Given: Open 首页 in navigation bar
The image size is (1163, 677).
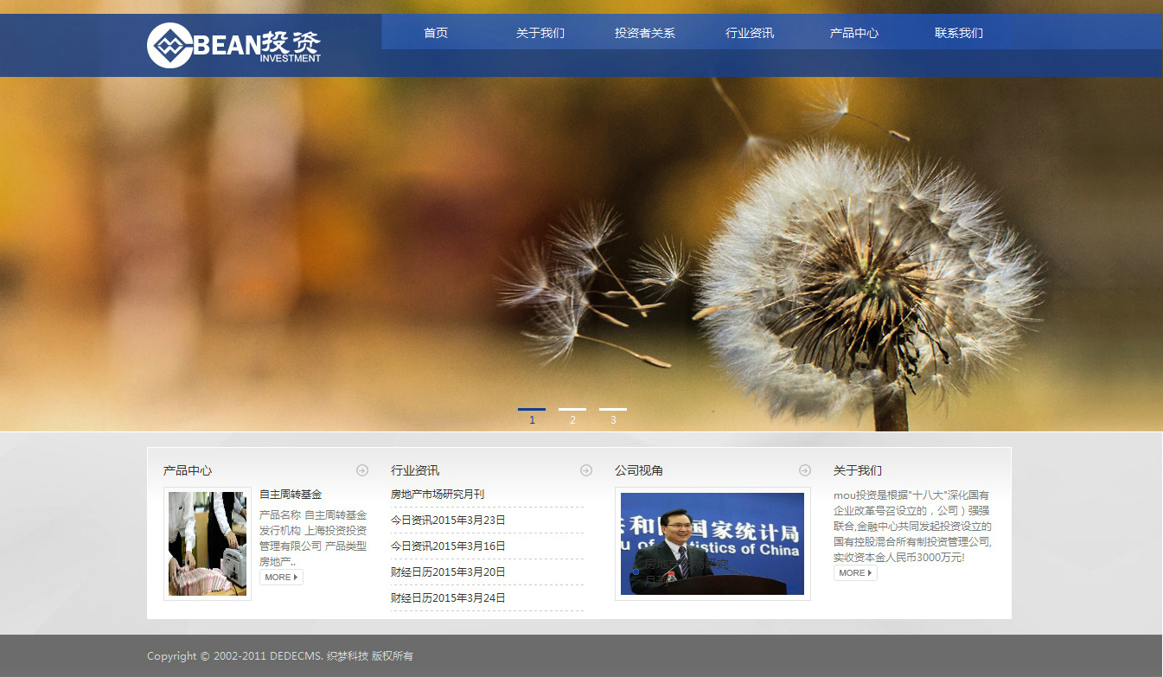Looking at the screenshot, I should click(436, 33).
